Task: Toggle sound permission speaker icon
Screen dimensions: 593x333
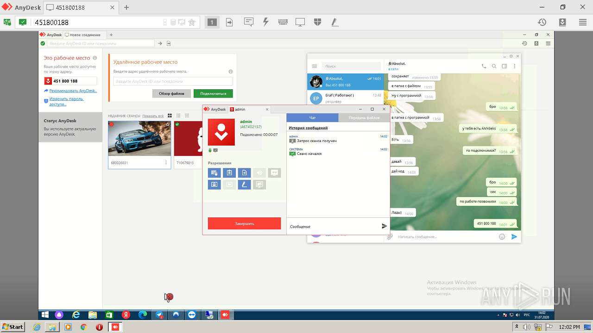Action: (x=259, y=173)
